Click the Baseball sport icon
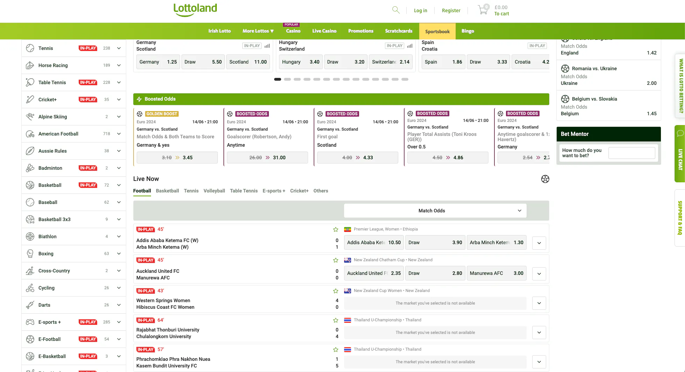Screen dimensions: 685x372 [x=30, y=202]
